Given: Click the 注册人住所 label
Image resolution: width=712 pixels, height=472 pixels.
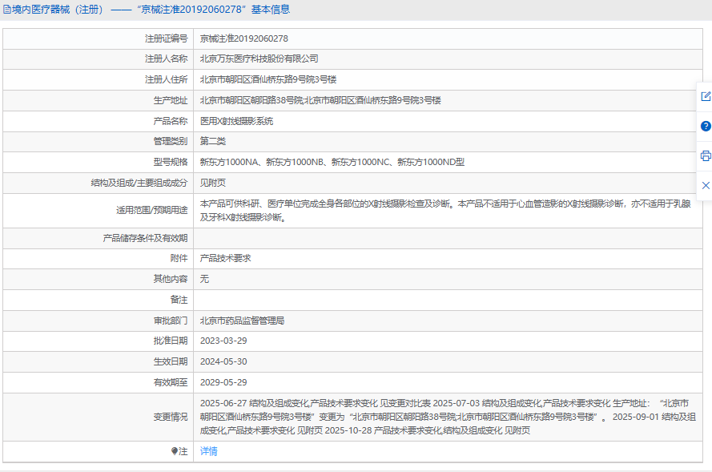Looking at the screenshot, I should (167, 79).
